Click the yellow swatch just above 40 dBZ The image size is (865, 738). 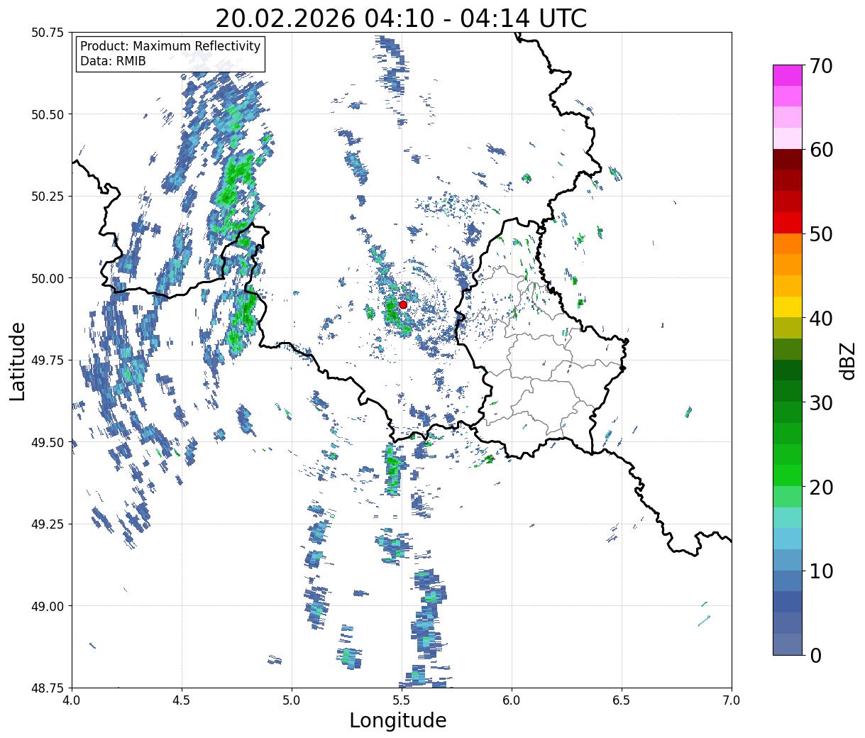788,307
